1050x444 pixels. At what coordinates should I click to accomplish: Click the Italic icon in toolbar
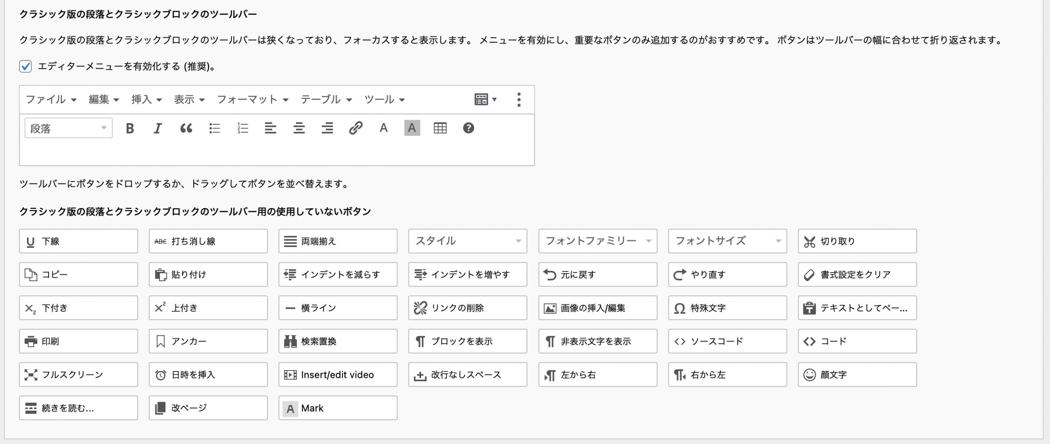[157, 128]
